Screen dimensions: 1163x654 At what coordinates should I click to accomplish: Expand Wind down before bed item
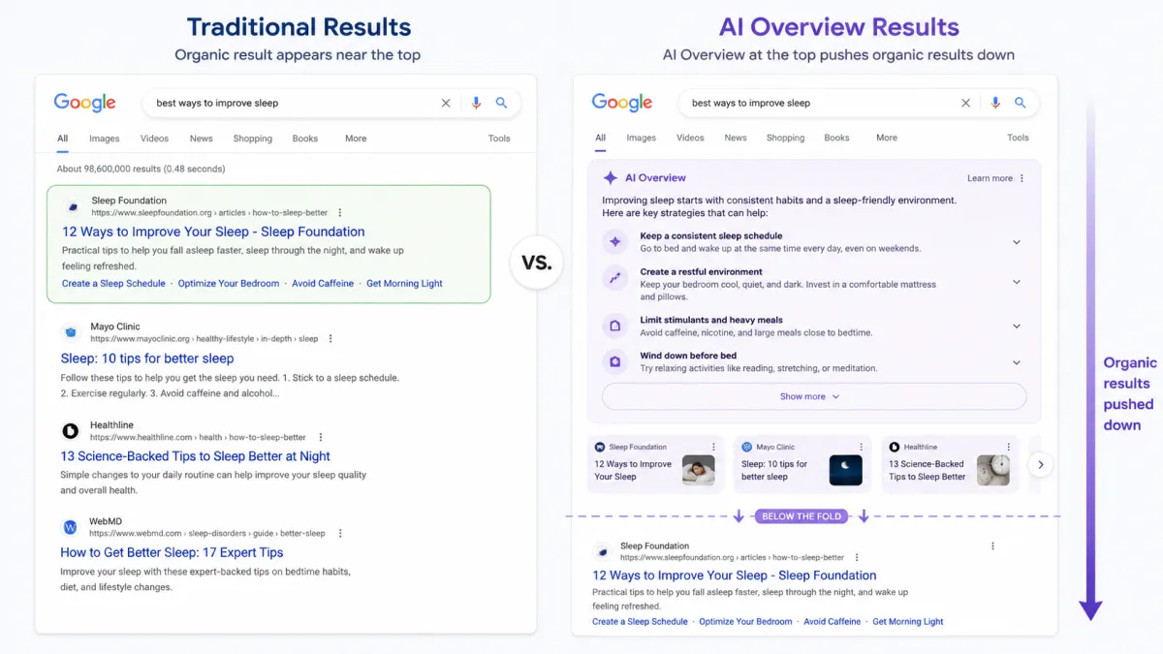pyautogui.click(x=1017, y=362)
